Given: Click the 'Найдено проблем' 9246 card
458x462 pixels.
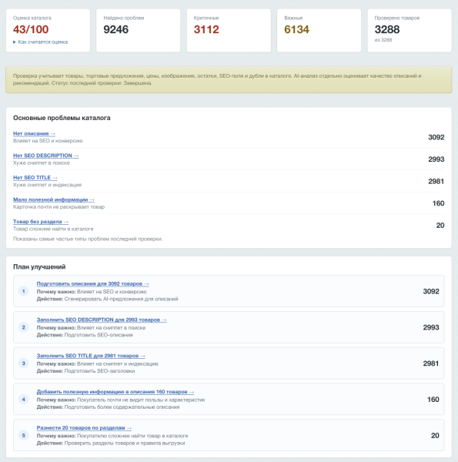Looking at the screenshot, I should [139, 31].
